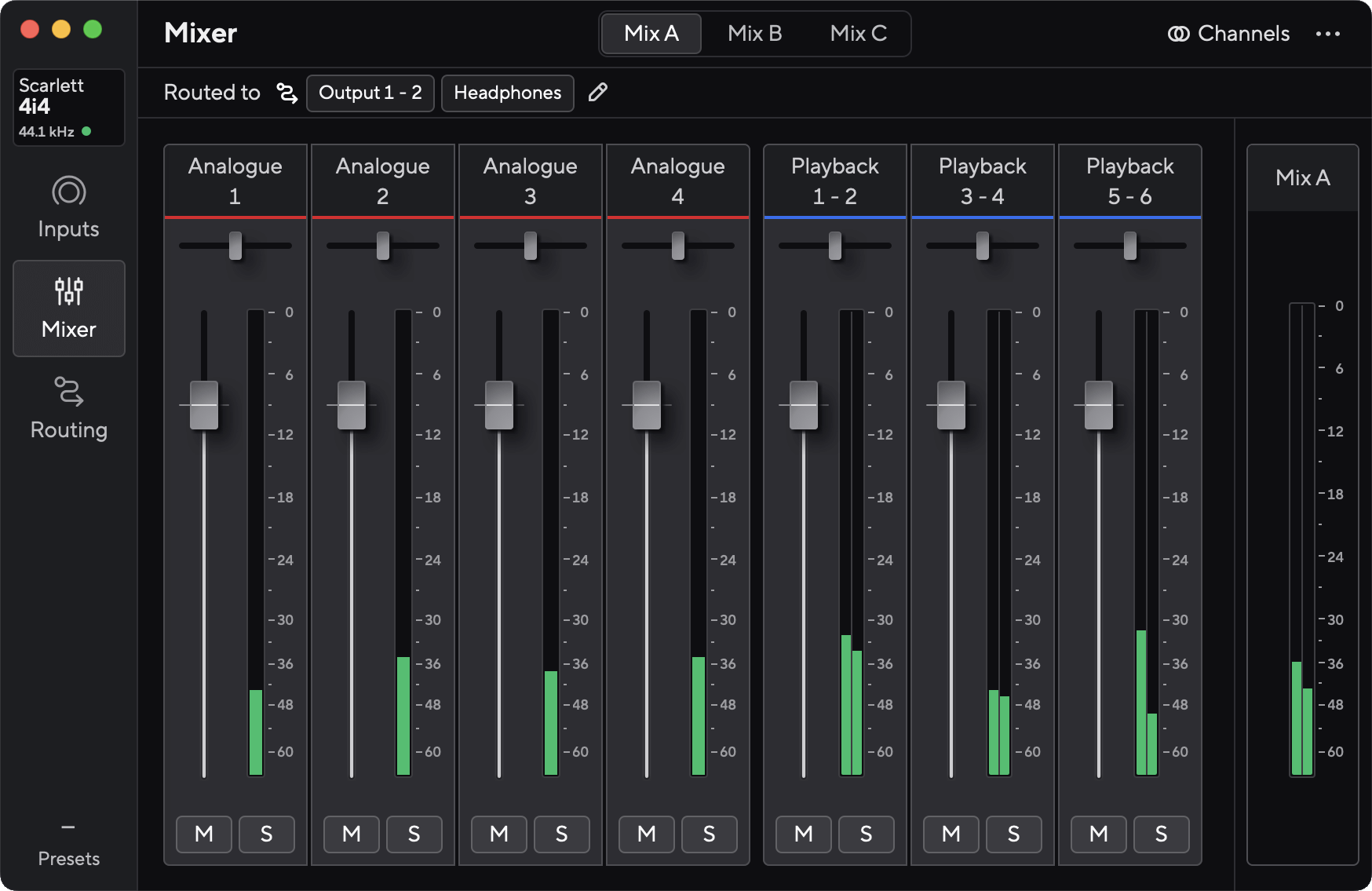Mute the Analogue 4 channel
The height and width of the screenshot is (891, 1372).
click(x=647, y=834)
